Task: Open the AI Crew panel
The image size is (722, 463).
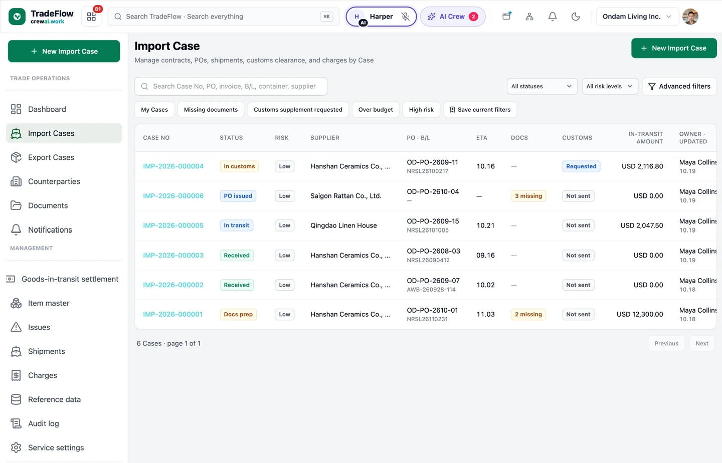Action: (x=453, y=17)
